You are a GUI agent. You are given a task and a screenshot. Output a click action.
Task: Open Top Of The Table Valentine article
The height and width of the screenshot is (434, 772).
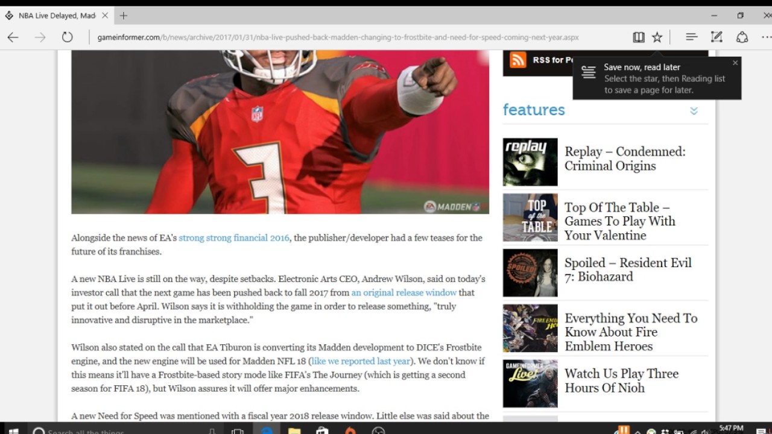pos(620,221)
